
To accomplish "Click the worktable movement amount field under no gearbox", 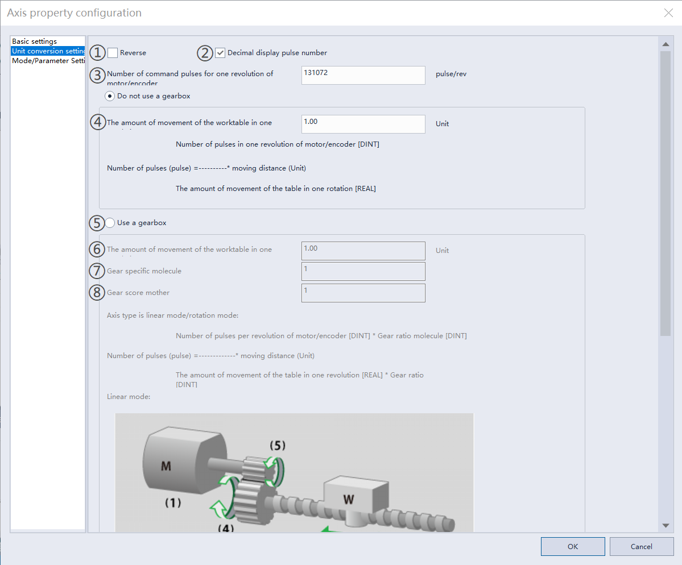I will click(x=363, y=124).
